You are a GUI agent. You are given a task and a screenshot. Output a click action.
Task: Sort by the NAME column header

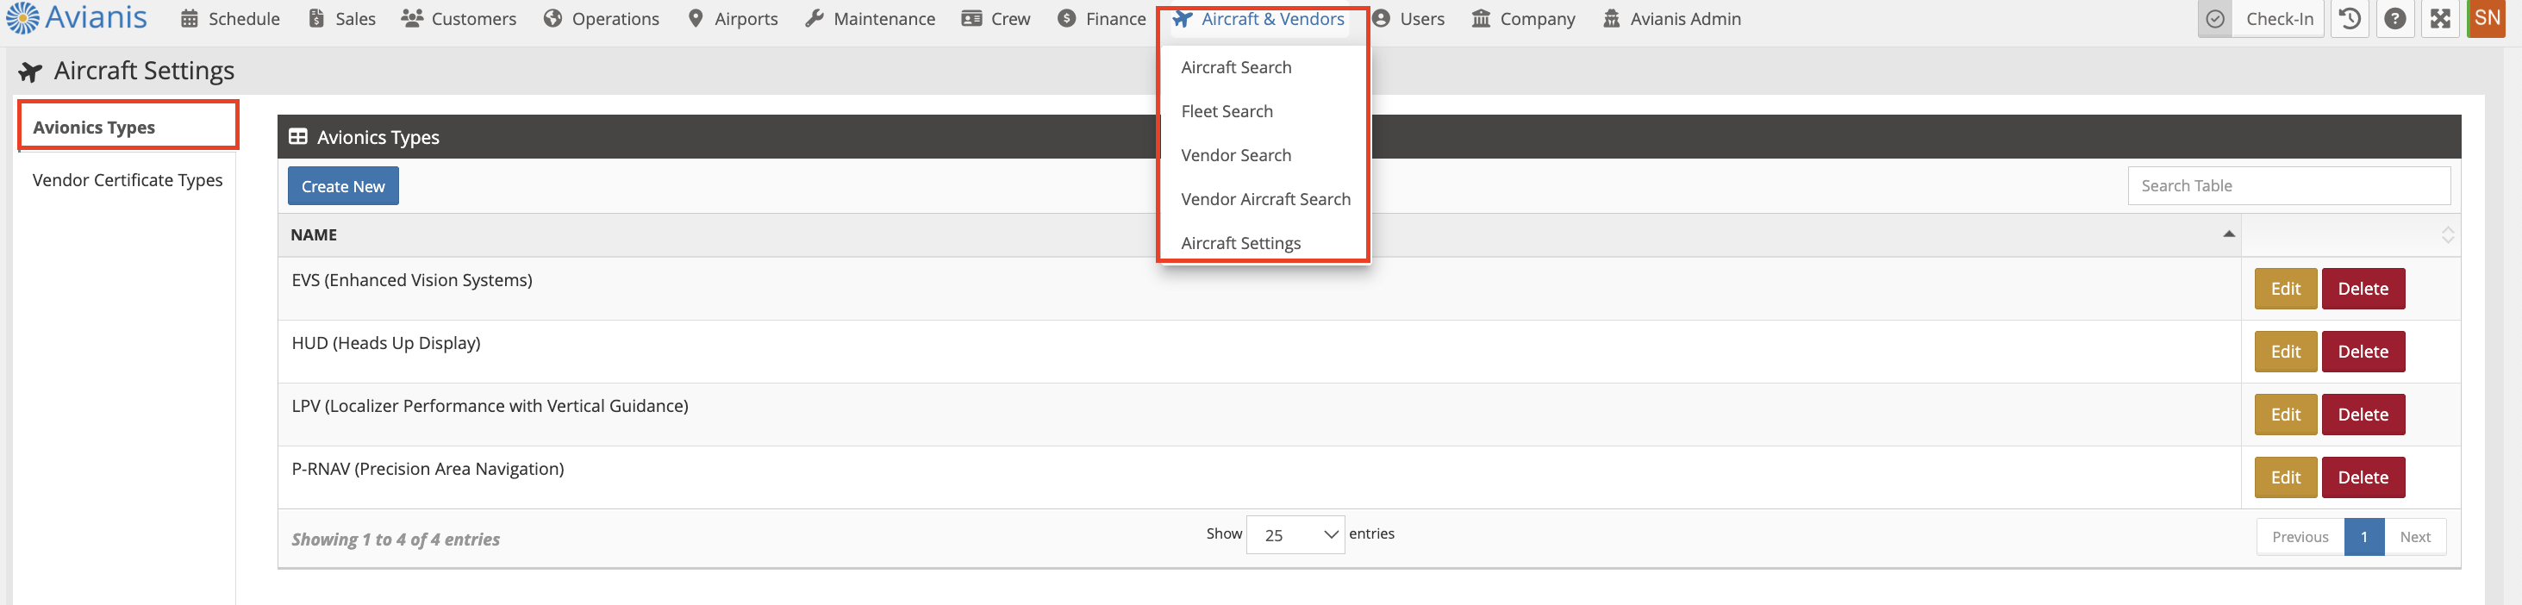1259,235
